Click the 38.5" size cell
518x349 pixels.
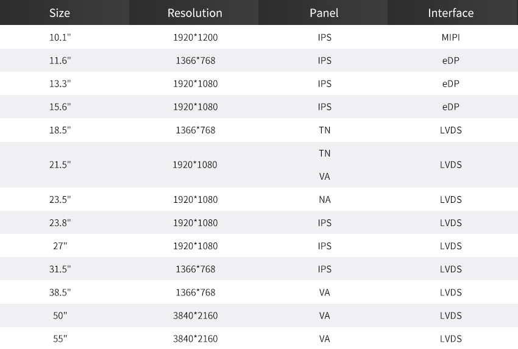pyautogui.click(x=60, y=292)
